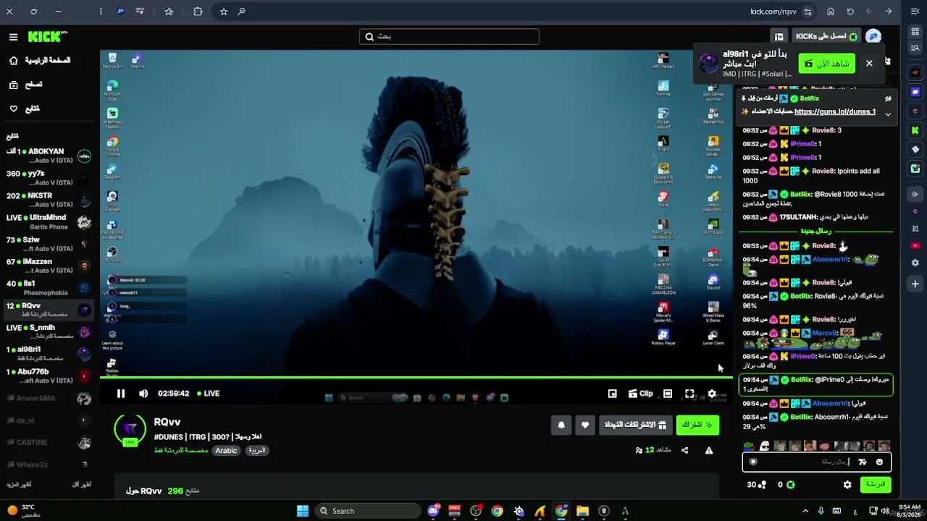
Task: Open the video player settings gear
Action: click(x=712, y=394)
